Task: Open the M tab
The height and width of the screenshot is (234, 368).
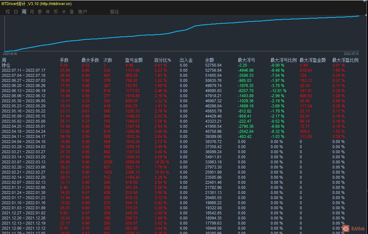Action: pyautogui.click(x=64, y=12)
